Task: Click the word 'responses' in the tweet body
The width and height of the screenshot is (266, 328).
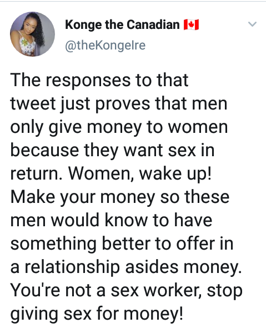Action: (x=88, y=81)
